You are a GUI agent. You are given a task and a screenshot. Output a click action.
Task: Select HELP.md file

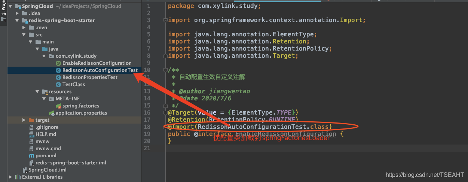[46, 134]
